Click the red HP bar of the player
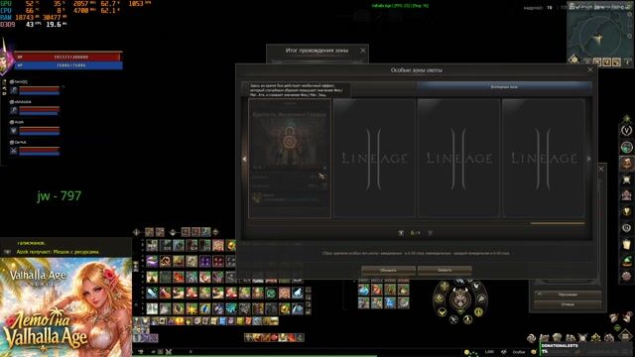The height and width of the screenshot is (357, 635). (68, 58)
